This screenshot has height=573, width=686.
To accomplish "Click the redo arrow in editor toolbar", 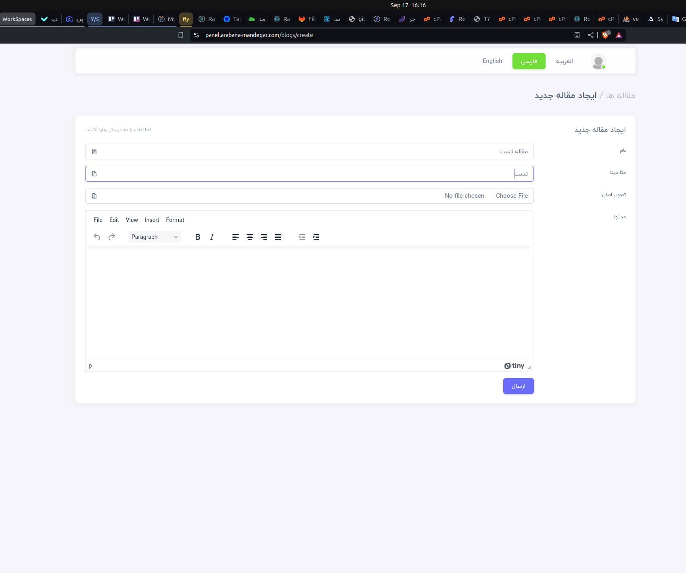I will 112,237.
